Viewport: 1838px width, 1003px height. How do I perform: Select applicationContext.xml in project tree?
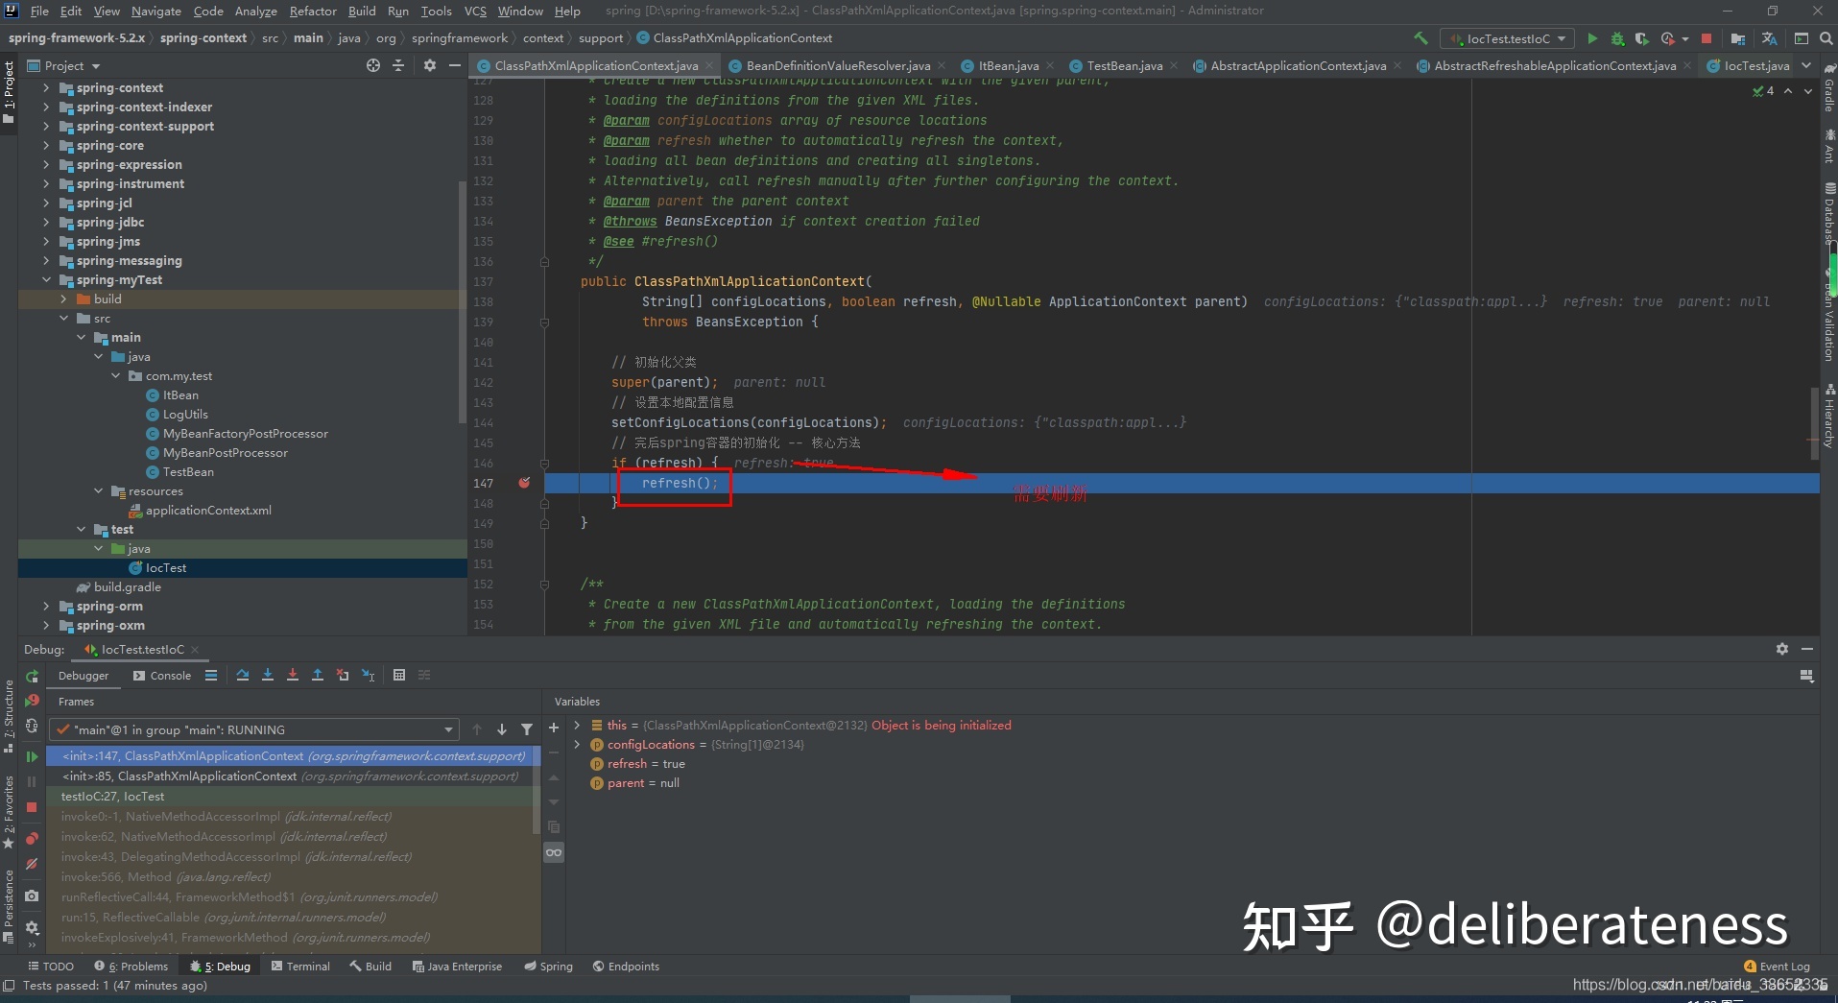pos(208,510)
